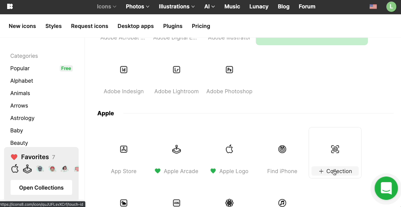Expand the Illustrations dropdown menu
Image resolution: width=401 pixels, height=207 pixels.
click(177, 7)
